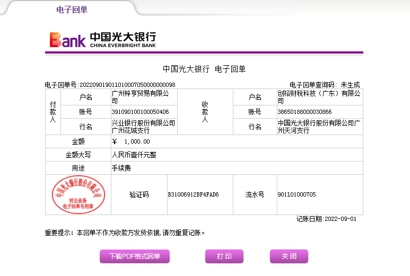Click the 关闭 button
Image resolution: width=410 pixels, height=276 pixels.
tap(289, 256)
